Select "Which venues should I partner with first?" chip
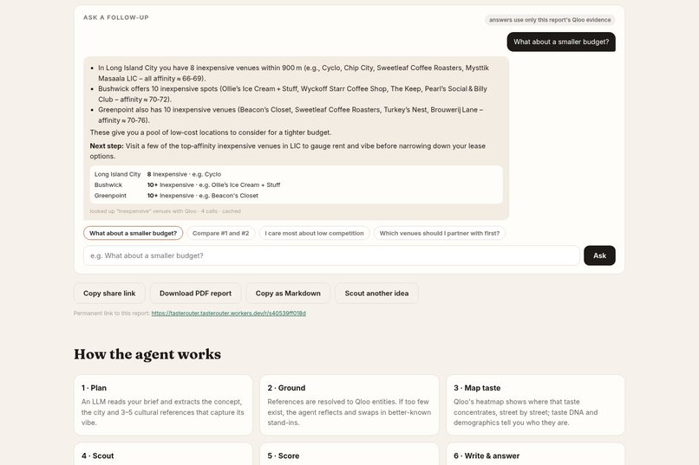699x465 pixels. (439, 233)
